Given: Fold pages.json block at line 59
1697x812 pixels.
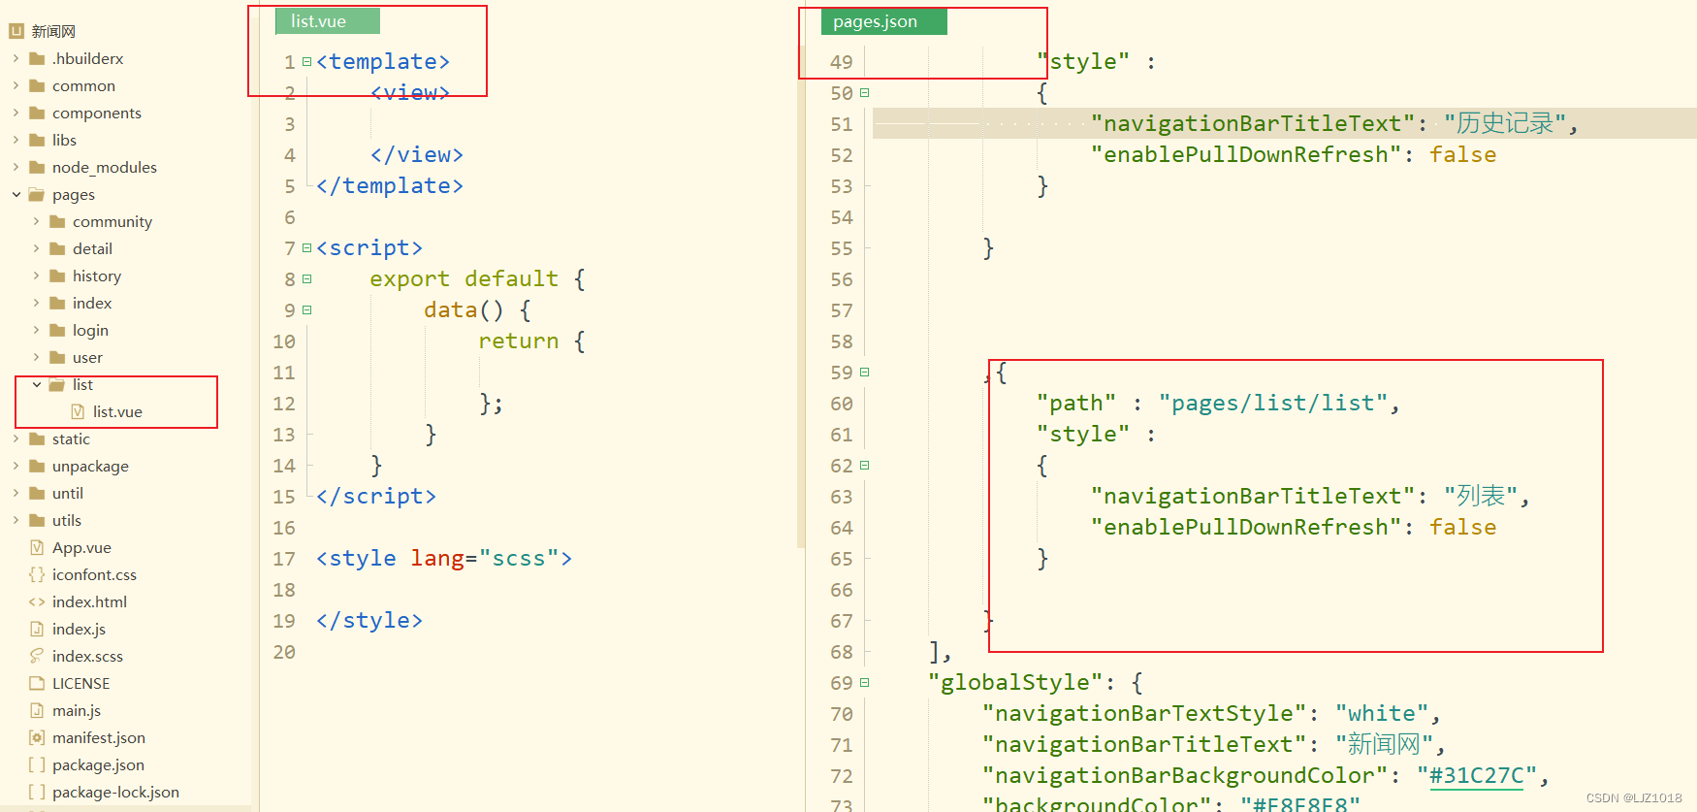Looking at the screenshot, I should coord(864,372).
